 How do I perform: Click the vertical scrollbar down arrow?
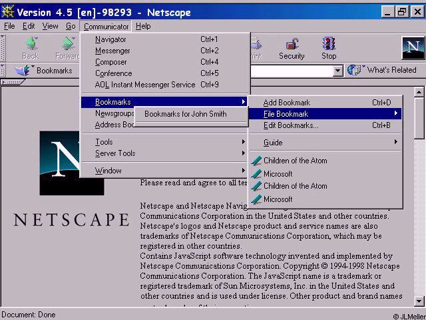pos(419,301)
